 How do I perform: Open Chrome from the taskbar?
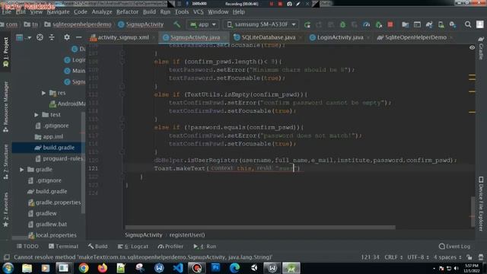click(83, 268)
